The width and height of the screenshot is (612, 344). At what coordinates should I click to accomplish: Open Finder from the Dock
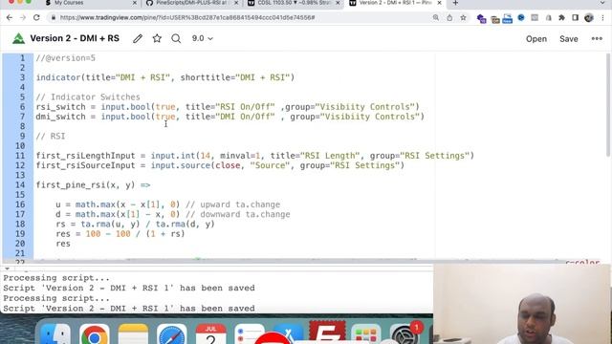[55, 334]
